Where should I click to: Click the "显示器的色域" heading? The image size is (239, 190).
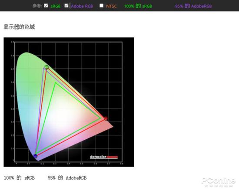[19, 27]
